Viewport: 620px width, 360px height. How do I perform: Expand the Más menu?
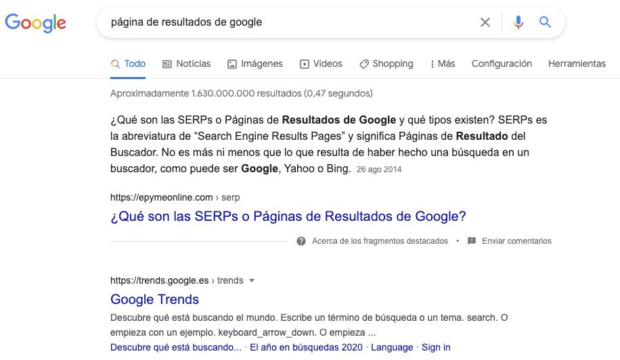[443, 64]
